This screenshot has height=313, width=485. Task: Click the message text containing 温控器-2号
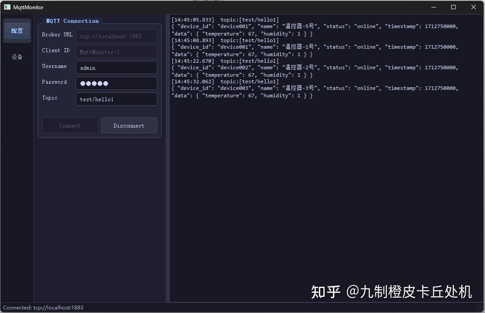(315, 71)
